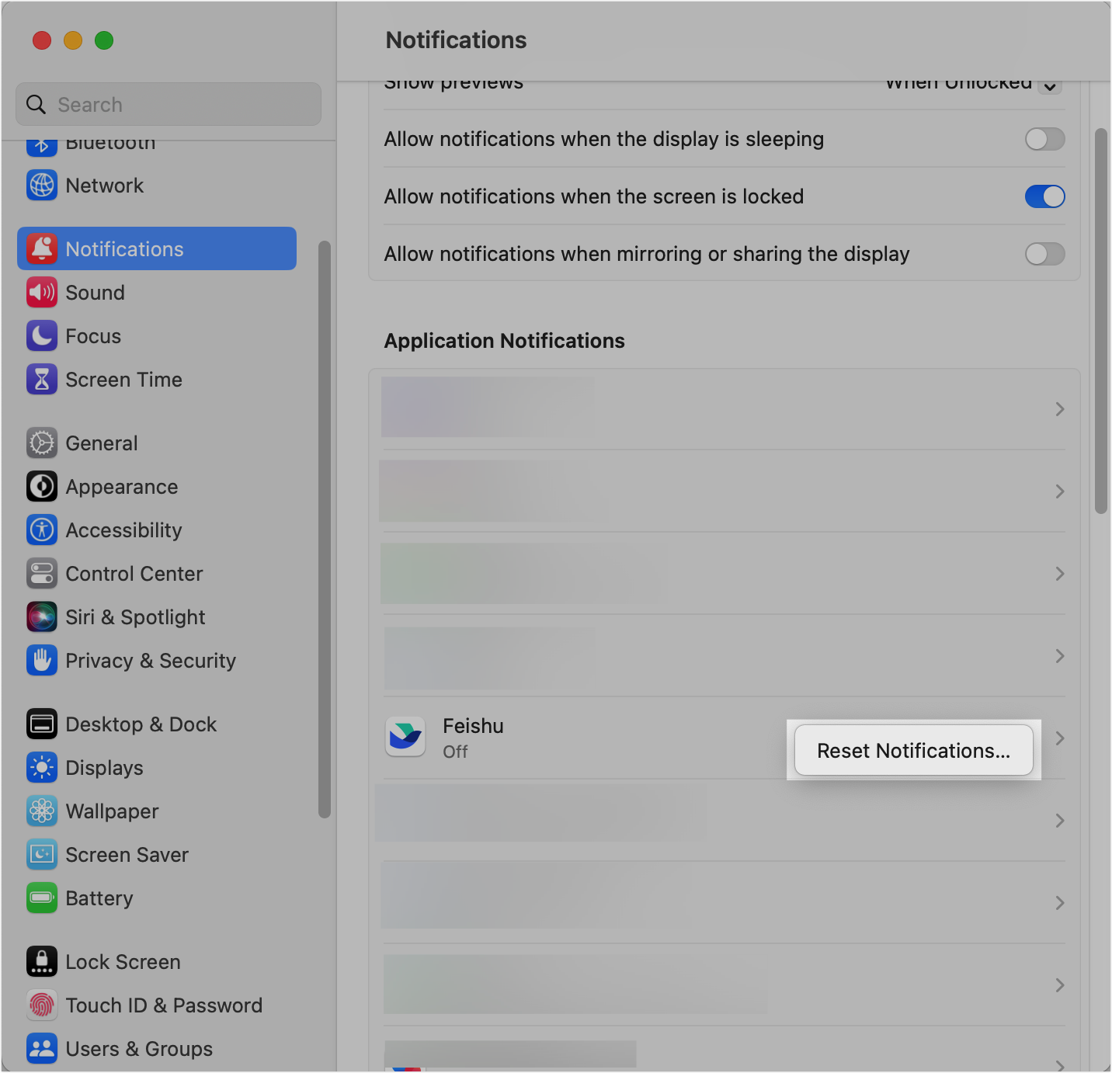This screenshot has width=1112, height=1073.
Task: Open the Show previews dropdown
Action: 971,84
